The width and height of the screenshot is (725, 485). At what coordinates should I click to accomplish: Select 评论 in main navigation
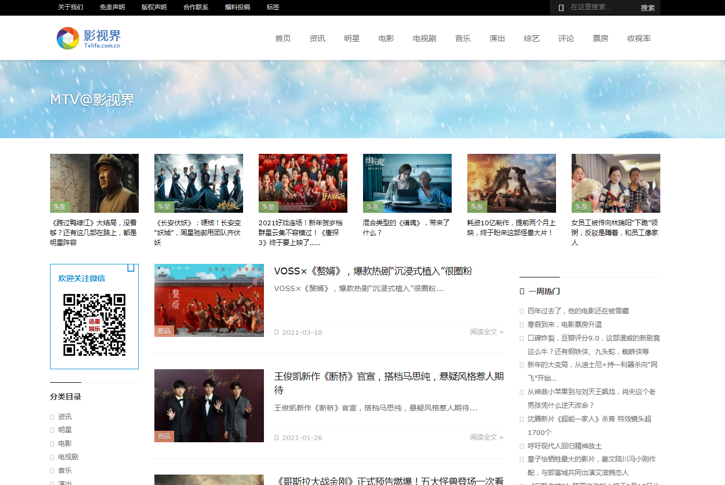point(566,39)
